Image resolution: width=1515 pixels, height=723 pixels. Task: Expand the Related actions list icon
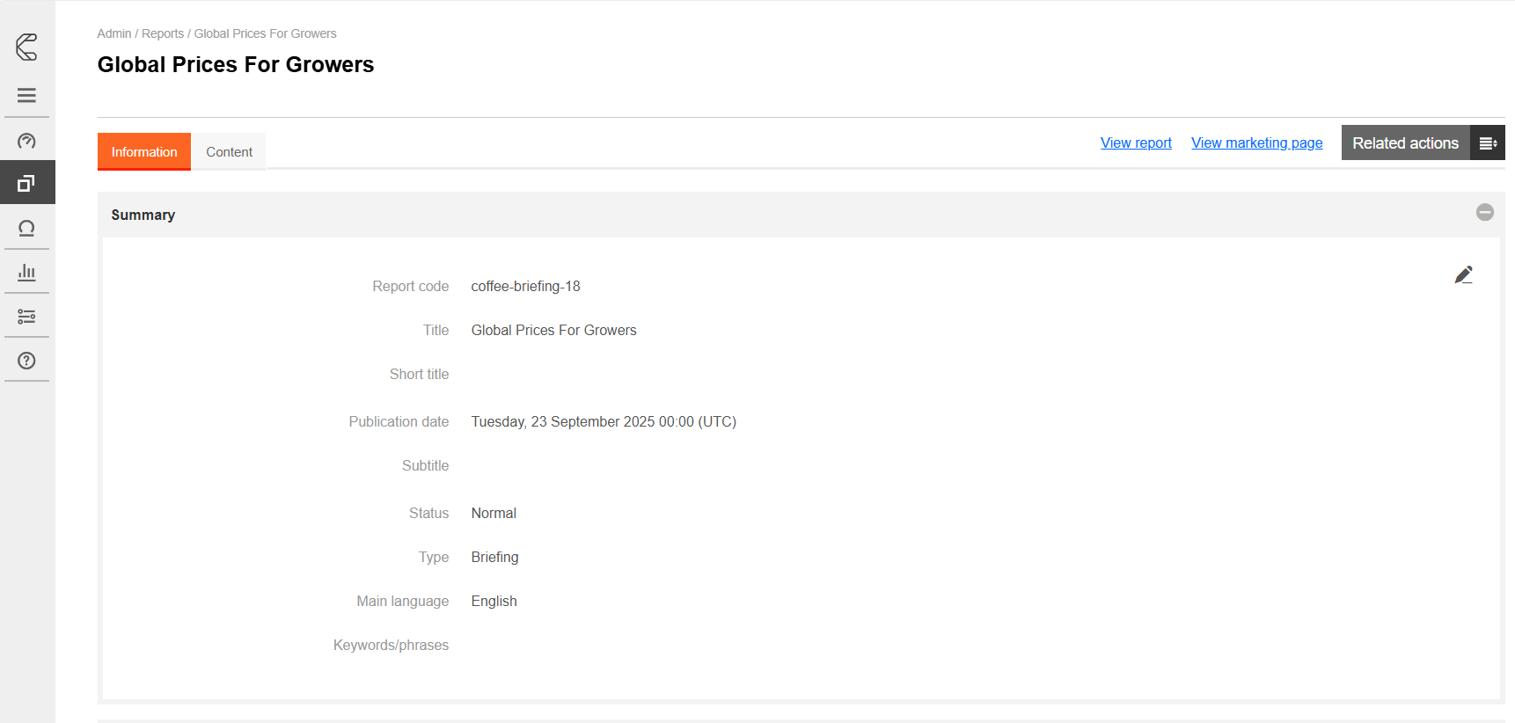click(x=1487, y=143)
